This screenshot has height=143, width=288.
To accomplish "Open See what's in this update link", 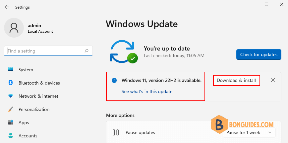I will click(x=147, y=91).
